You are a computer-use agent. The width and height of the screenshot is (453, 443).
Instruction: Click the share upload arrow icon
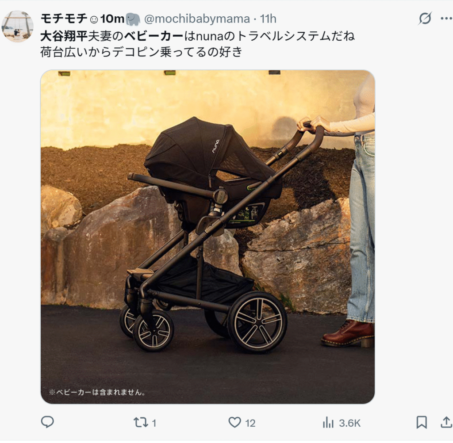446,422
